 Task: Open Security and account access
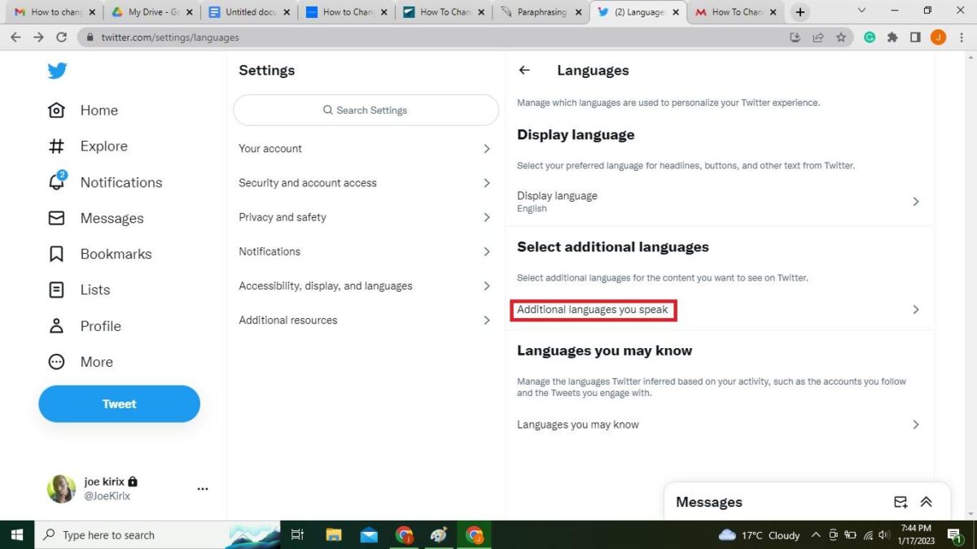(366, 183)
